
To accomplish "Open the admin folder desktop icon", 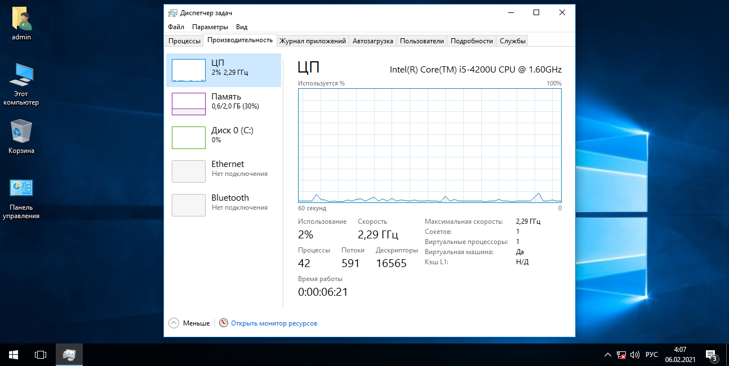I will (21, 24).
